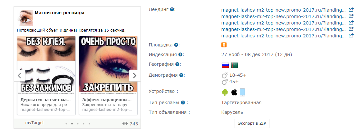Click the orange Odnoklassniki platform icon
This screenshot has width=359, height=137.
tap(224, 45)
